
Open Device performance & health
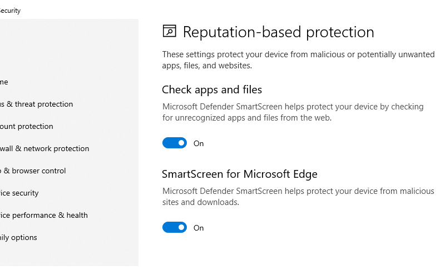44,215
